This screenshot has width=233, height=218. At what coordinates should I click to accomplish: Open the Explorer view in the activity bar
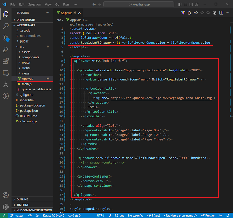[6, 14]
